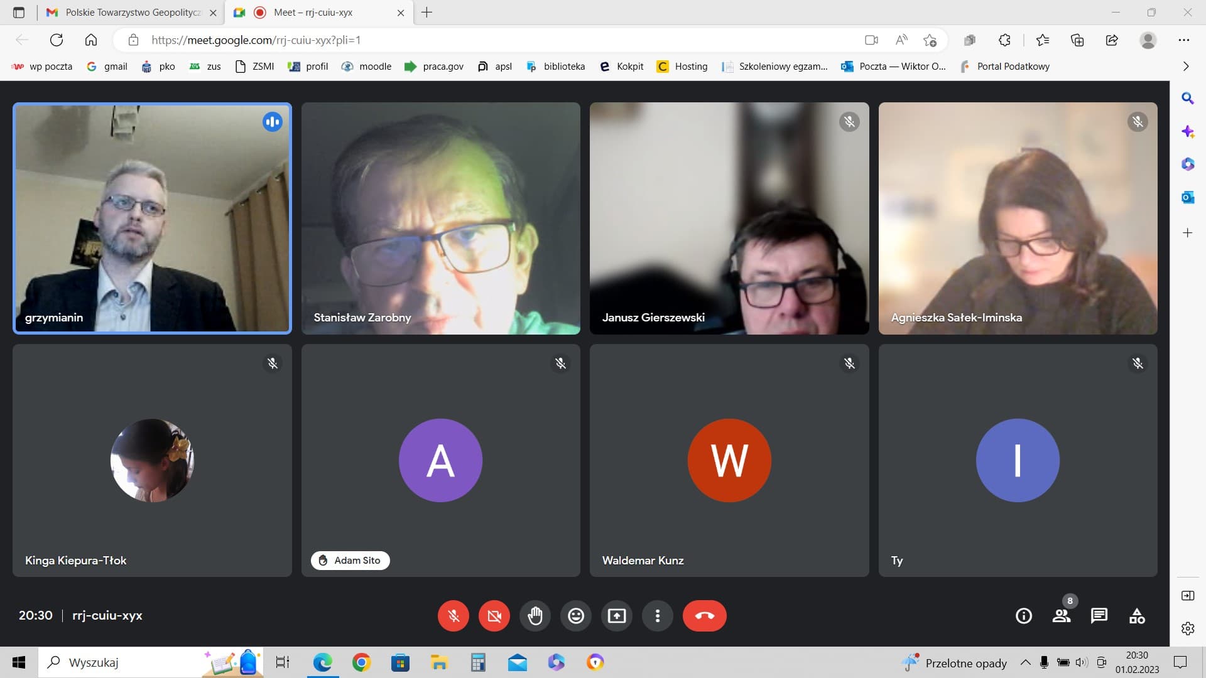Open the chat messages panel
1206x678 pixels.
pos(1099,616)
